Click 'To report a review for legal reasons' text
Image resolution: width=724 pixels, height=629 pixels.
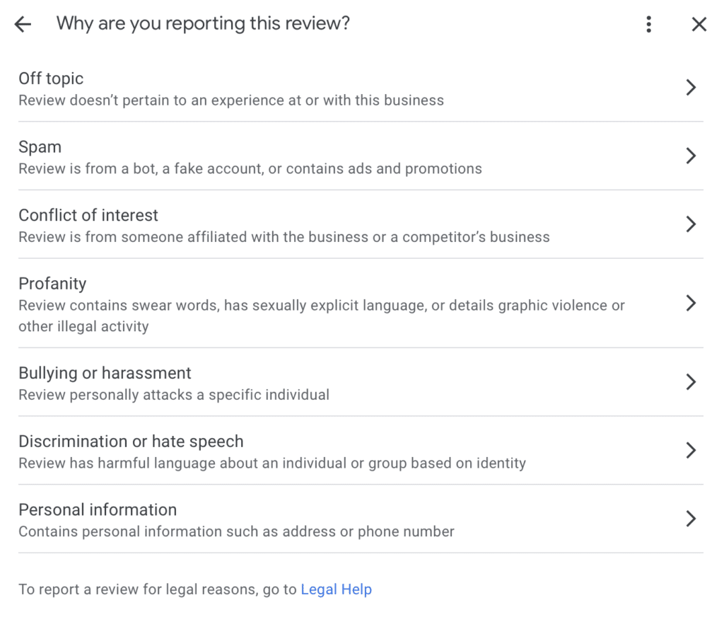pos(157,589)
